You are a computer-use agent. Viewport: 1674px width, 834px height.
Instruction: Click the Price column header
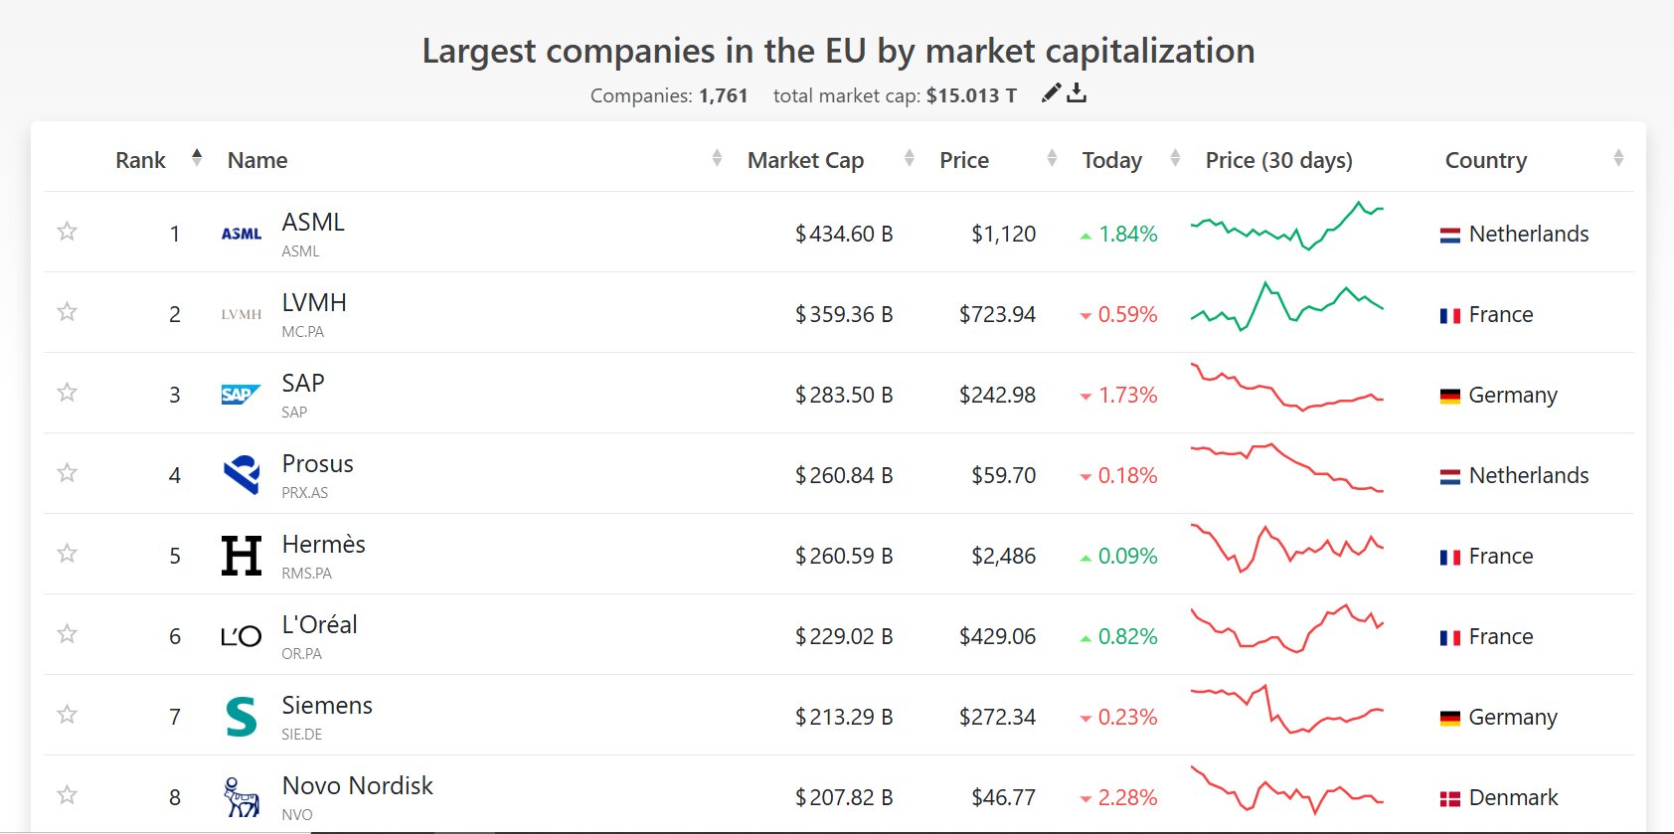coord(964,160)
